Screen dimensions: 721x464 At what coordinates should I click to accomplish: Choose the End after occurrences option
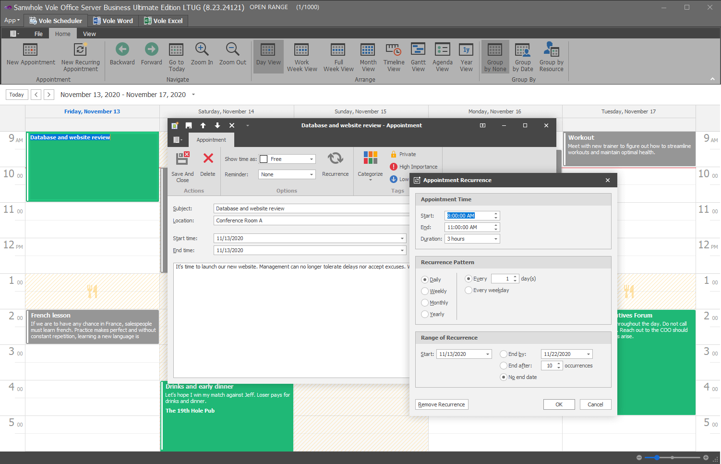pos(504,366)
